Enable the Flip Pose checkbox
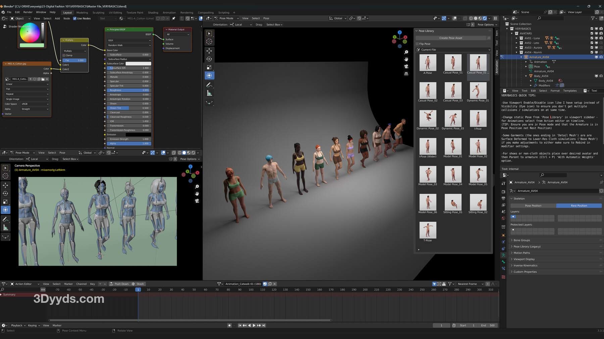This screenshot has height=339, width=604. click(417, 44)
